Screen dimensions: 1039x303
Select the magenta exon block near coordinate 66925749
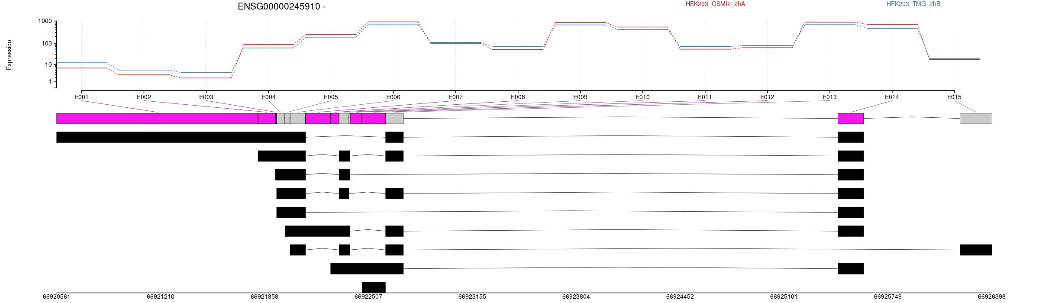click(x=851, y=119)
